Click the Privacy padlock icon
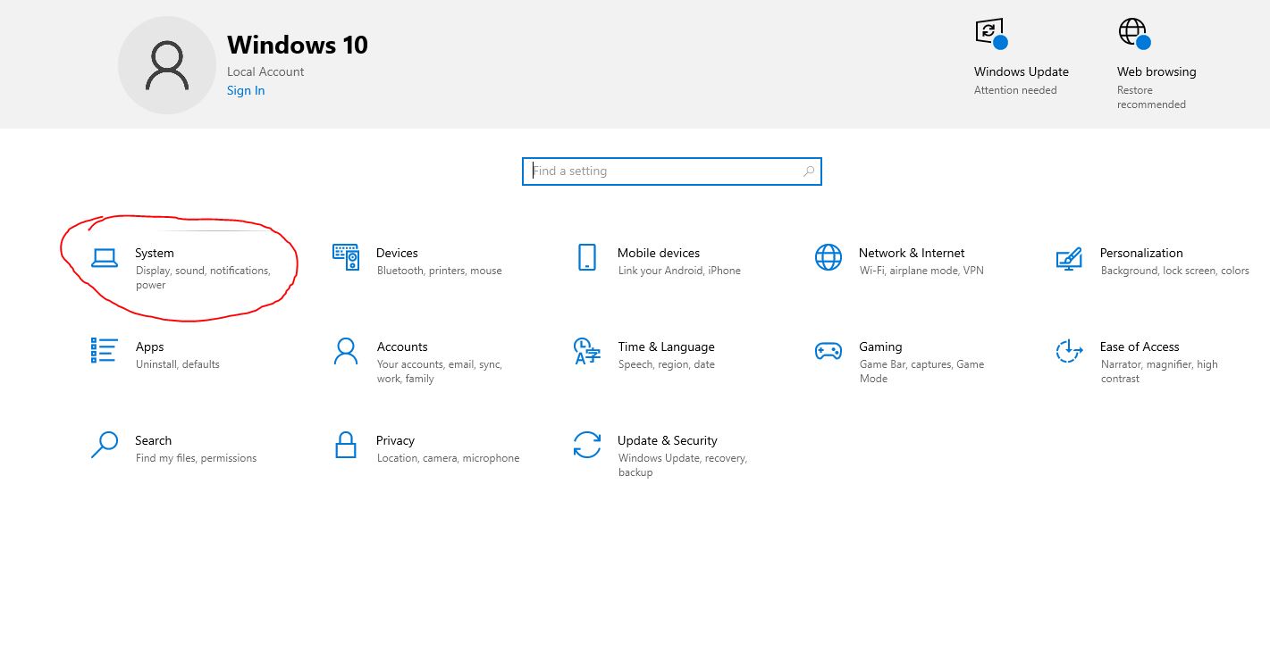 [x=346, y=445]
